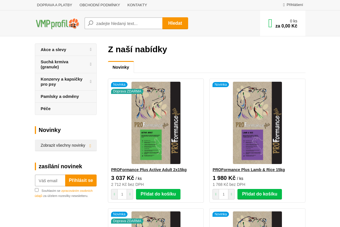The image size is (340, 227).
Task: Click arrow icon beside Zobrazit všechny novinky
Action: (90, 146)
